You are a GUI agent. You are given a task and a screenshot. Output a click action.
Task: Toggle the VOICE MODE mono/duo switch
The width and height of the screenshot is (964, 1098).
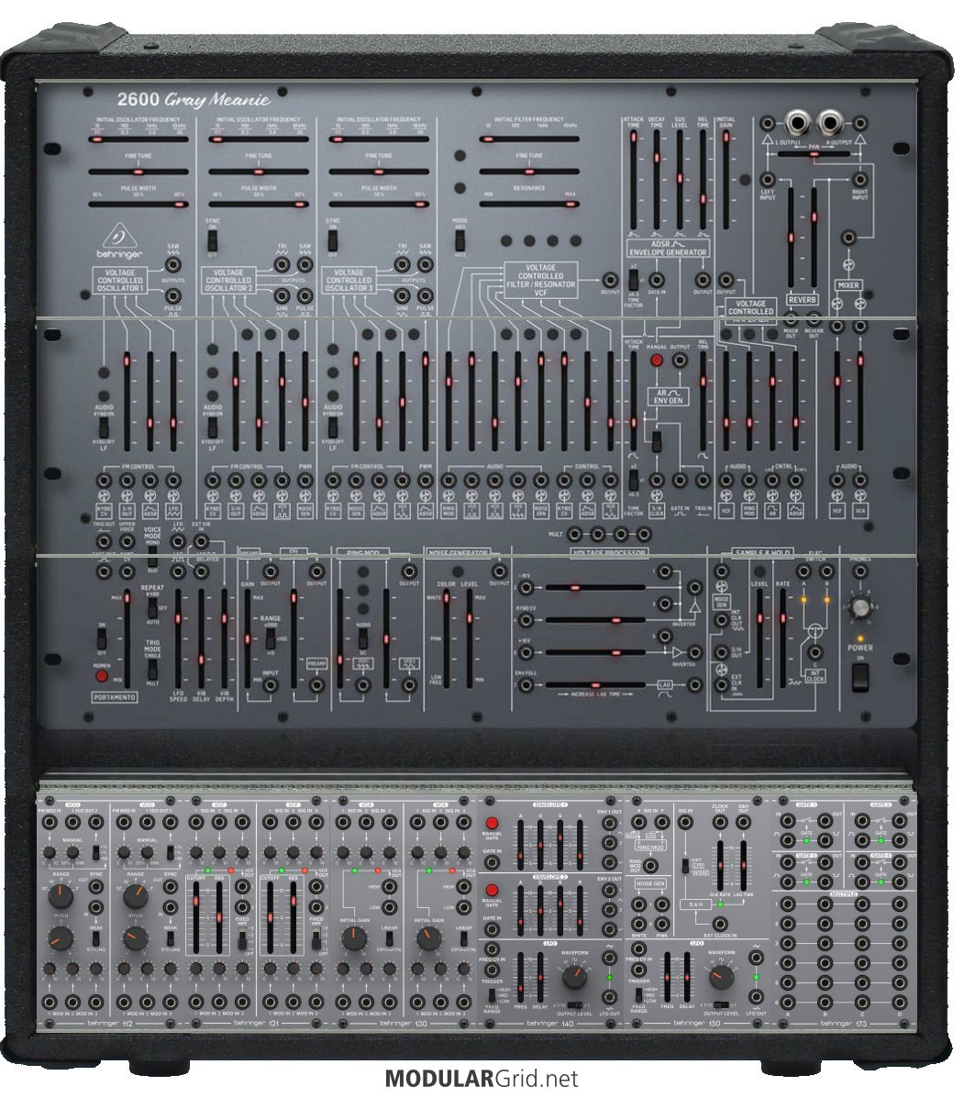152,557
